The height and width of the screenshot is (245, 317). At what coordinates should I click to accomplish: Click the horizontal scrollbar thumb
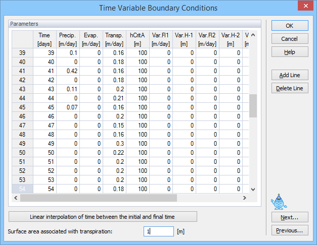pos(99,198)
